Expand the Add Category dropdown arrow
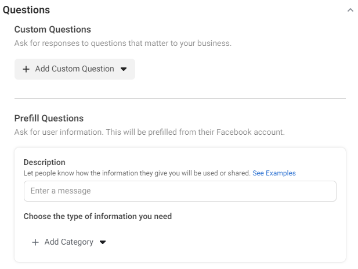Viewport: 358px width, 269px height. coord(103,242)
